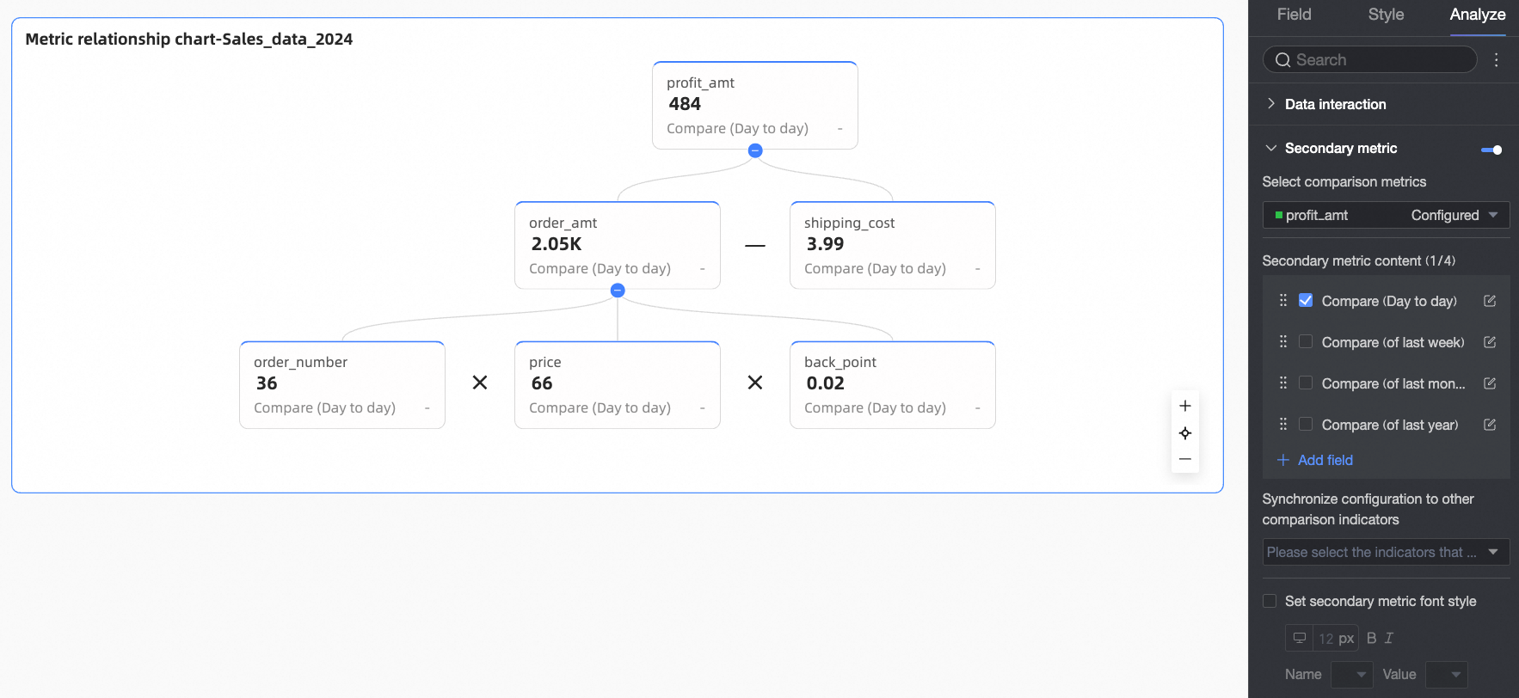The height and width of the screenshot is (698, 1519).
Task: Edit the Compare (of last week) field
Action: pyautogui.click(x=1490, y=342)
